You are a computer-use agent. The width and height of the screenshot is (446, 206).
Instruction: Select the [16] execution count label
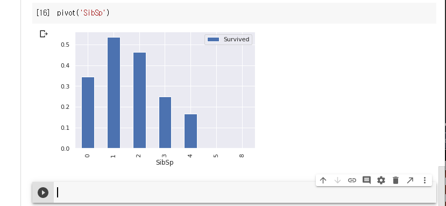click(x=43, y=13)
